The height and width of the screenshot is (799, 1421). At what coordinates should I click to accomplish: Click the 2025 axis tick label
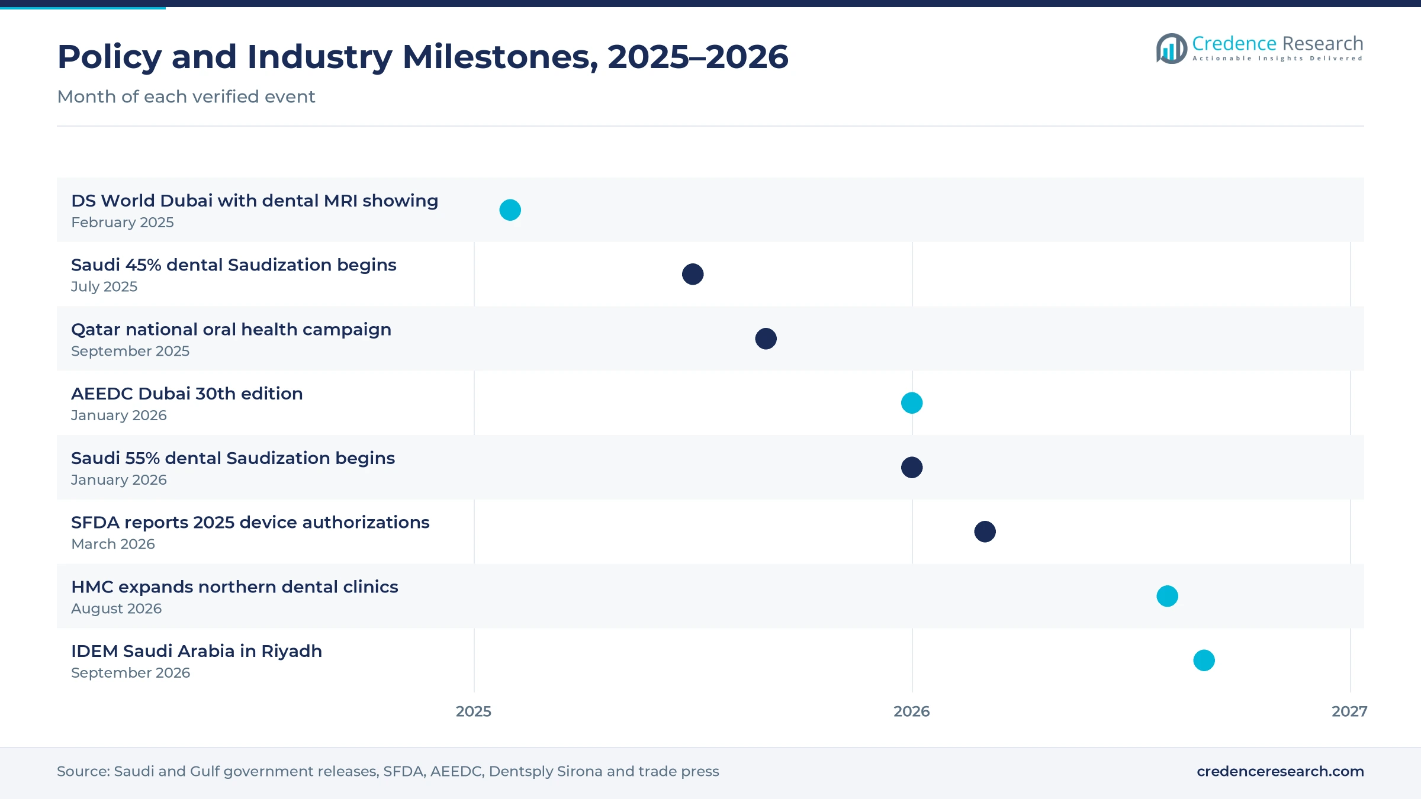(x=474, y=711)
